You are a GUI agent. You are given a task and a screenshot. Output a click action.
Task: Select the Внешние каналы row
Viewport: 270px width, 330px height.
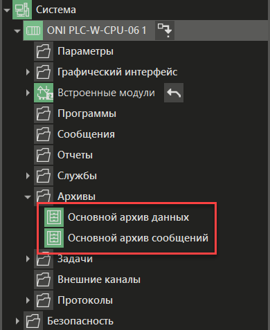pos(99,279)
